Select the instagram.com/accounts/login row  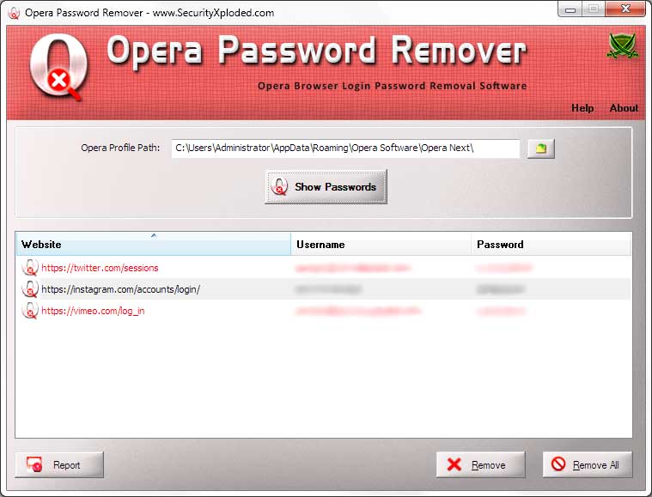point(120,289)
